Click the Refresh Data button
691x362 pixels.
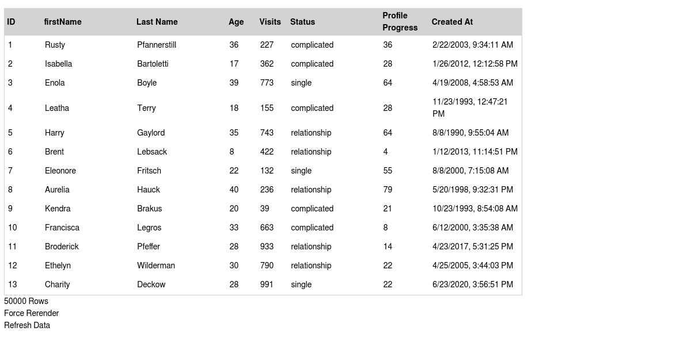27,325
